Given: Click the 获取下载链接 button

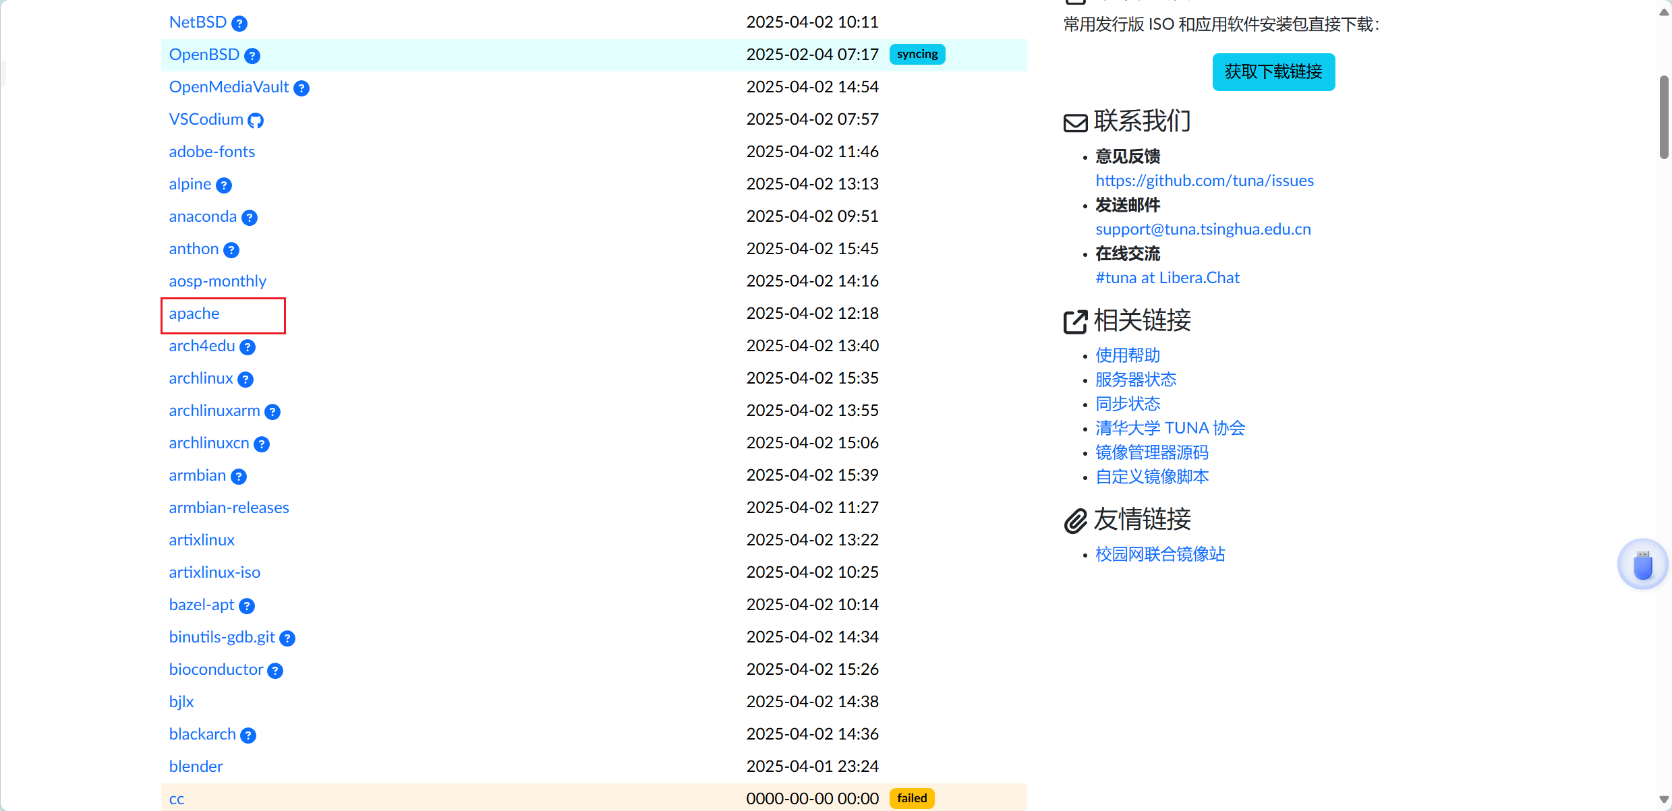Looking at the screenshot, I should [x=1273, y=72].
